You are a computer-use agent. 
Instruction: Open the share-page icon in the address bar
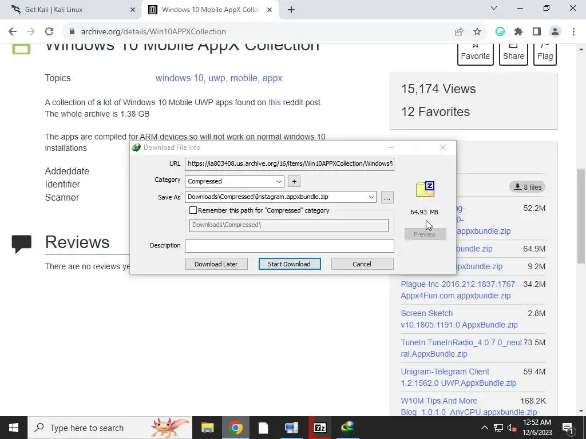(459, 32)
